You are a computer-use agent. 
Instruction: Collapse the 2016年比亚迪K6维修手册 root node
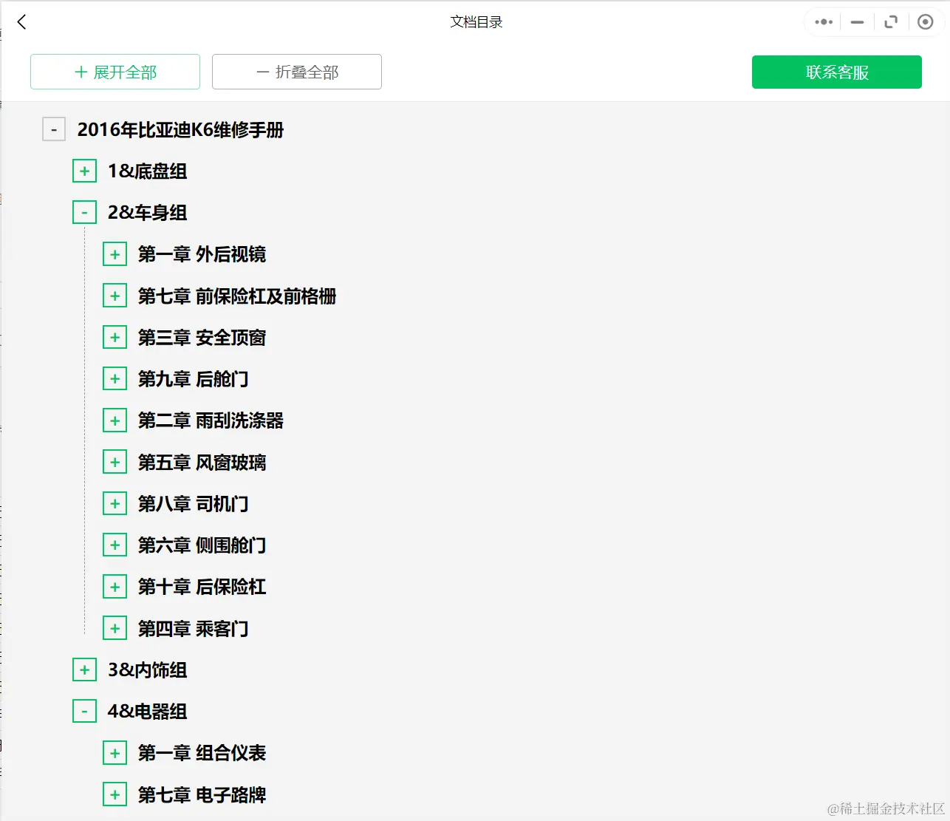[x=54, y=129]
